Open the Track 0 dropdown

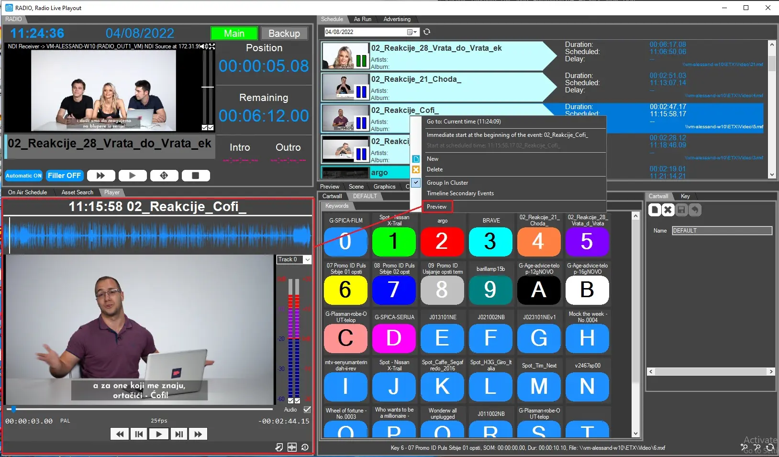[x=307, y=259]
